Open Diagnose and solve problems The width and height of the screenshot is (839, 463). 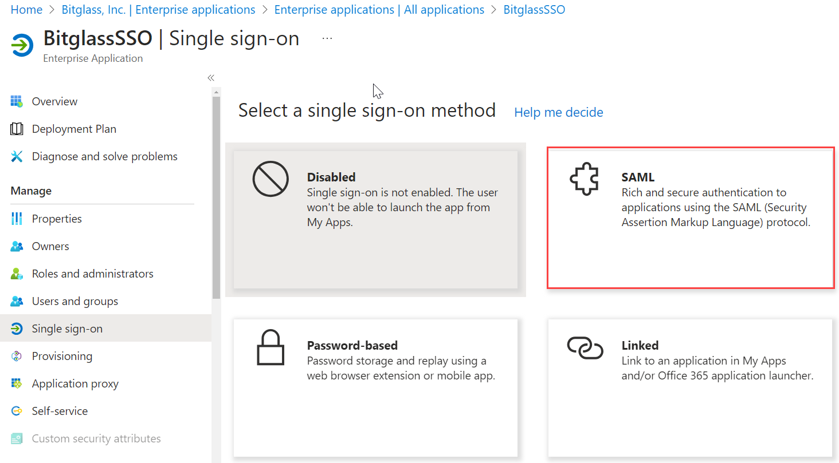[x=104, y=156]
